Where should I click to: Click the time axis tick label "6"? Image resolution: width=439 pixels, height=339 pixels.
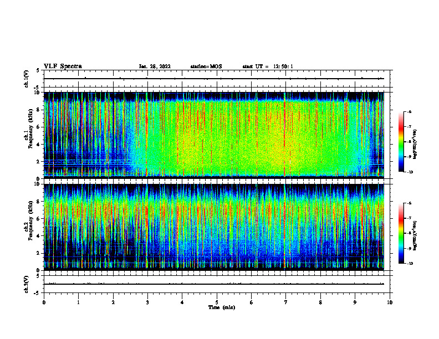click(x=252, y=302)
